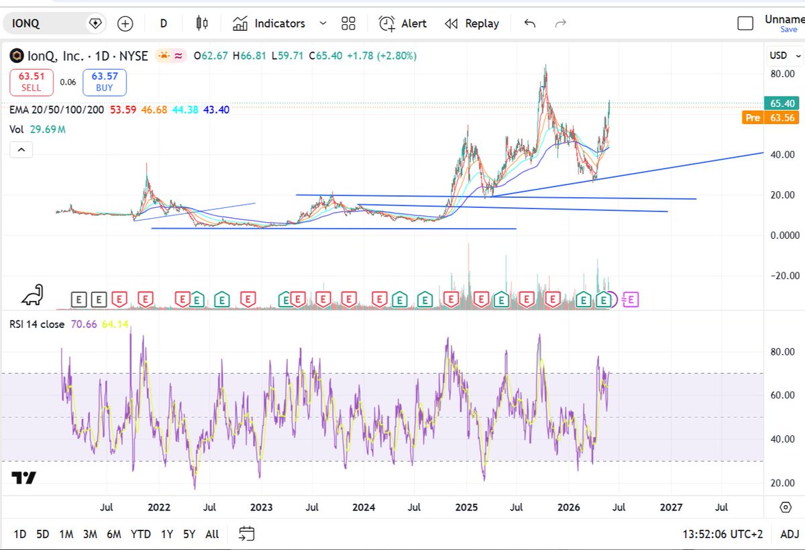Open the timezone menu at 13:52:06 UTC+2
805x550 pixels.
point(724,535)
